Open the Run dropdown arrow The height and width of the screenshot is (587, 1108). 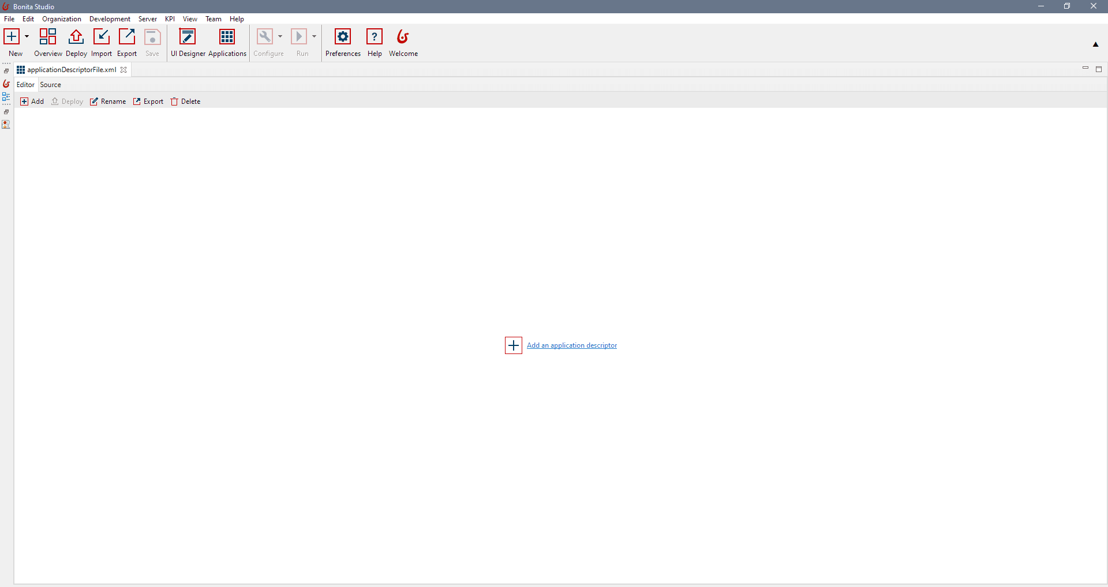(314, 36)
